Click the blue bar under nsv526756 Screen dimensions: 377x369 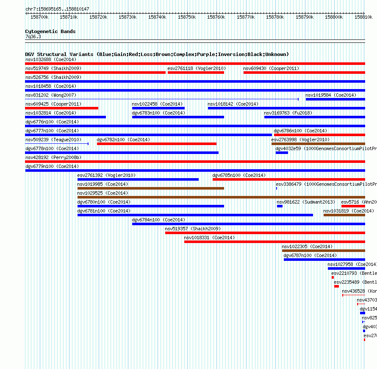coord(195,81)
